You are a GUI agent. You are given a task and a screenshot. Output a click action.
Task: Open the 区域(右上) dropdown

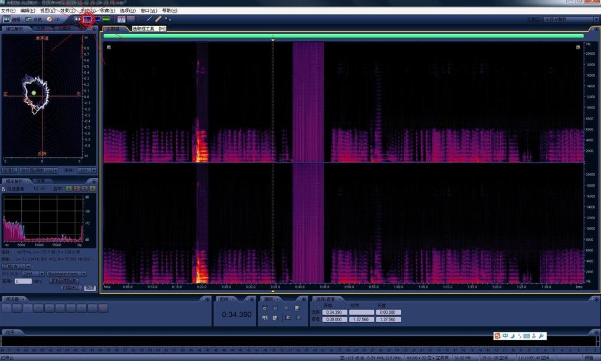pyautogui.click(x=17, y=266)
